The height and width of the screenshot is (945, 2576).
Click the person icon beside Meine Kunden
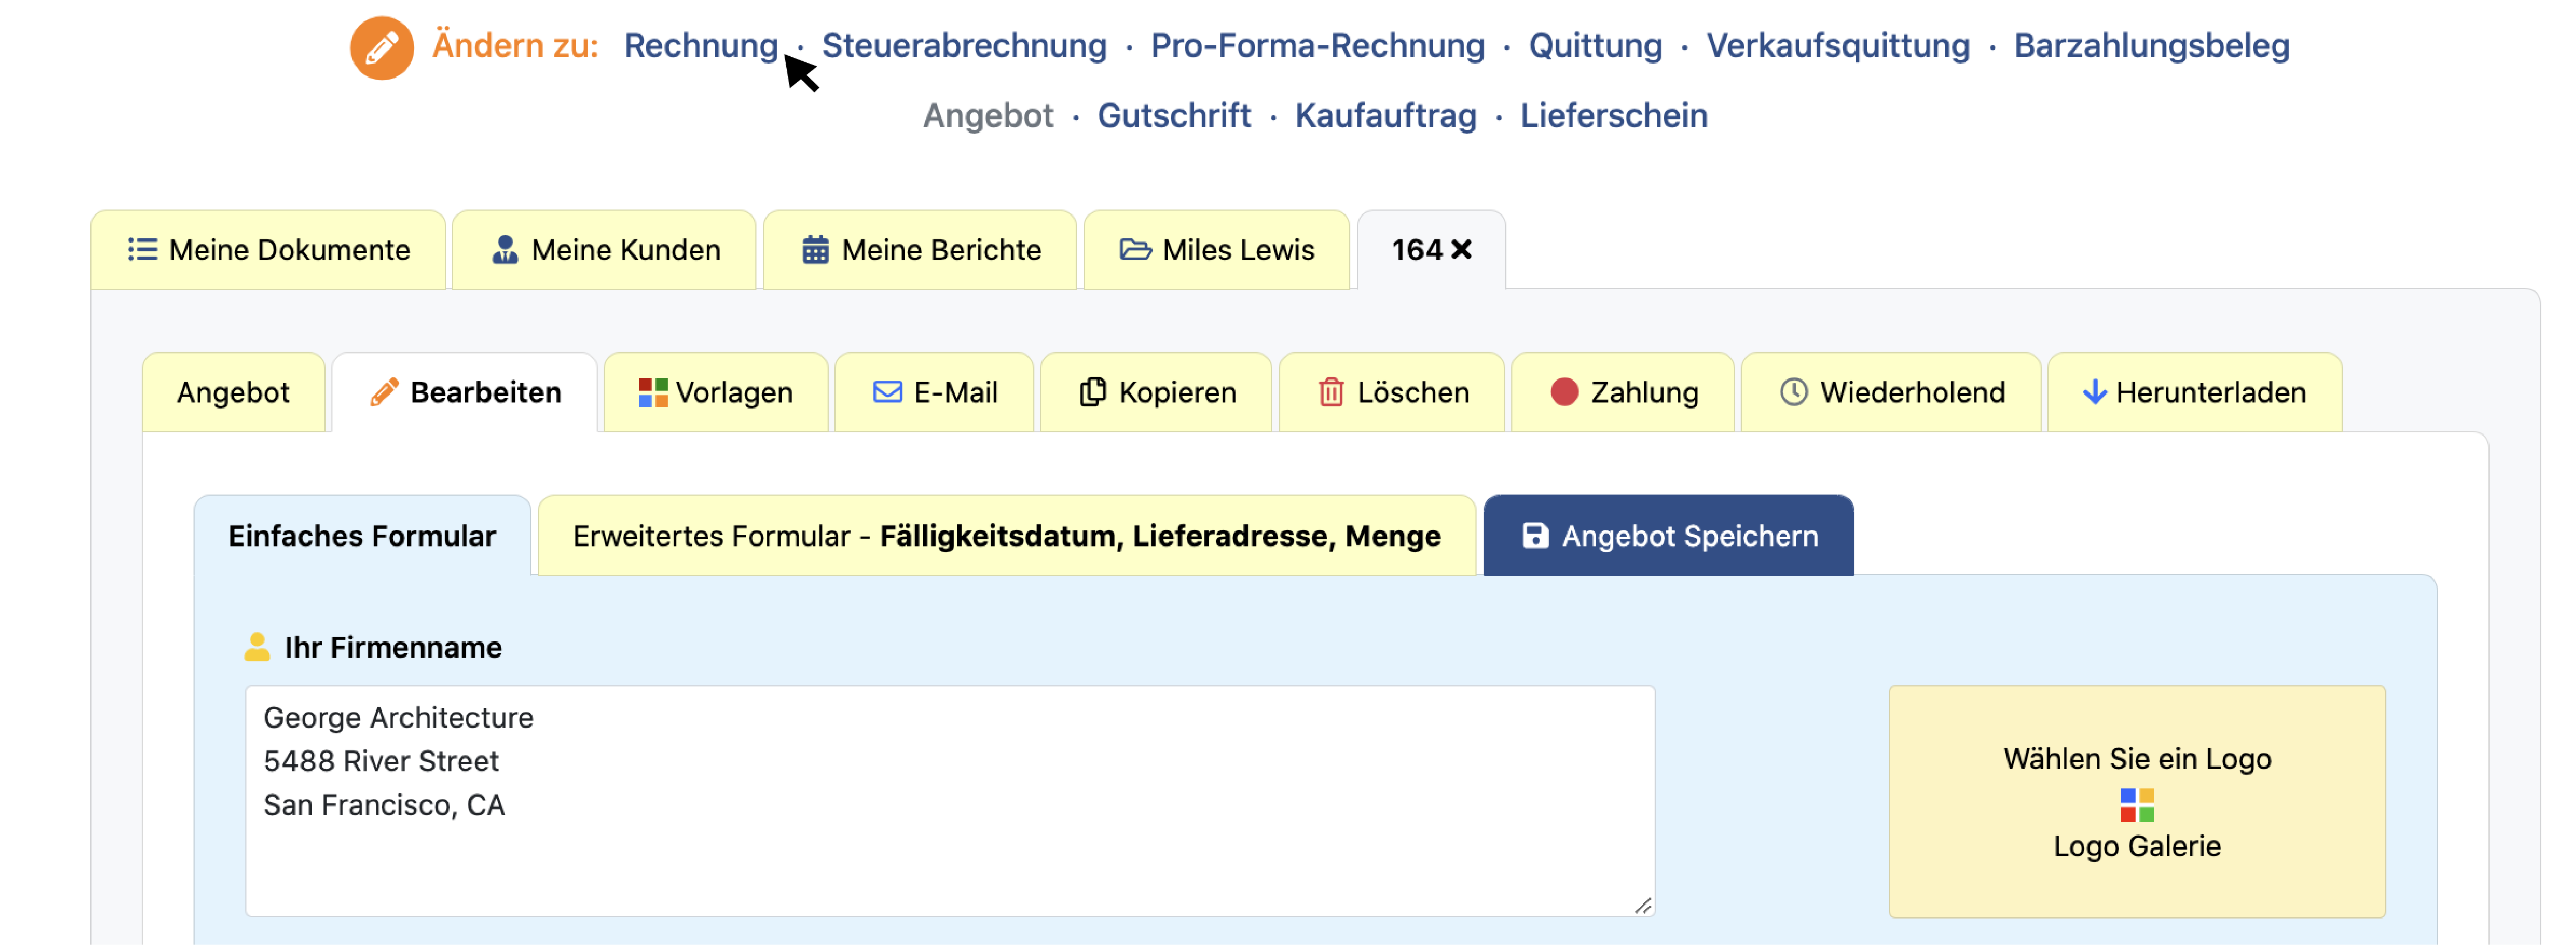tap(505, 250)
